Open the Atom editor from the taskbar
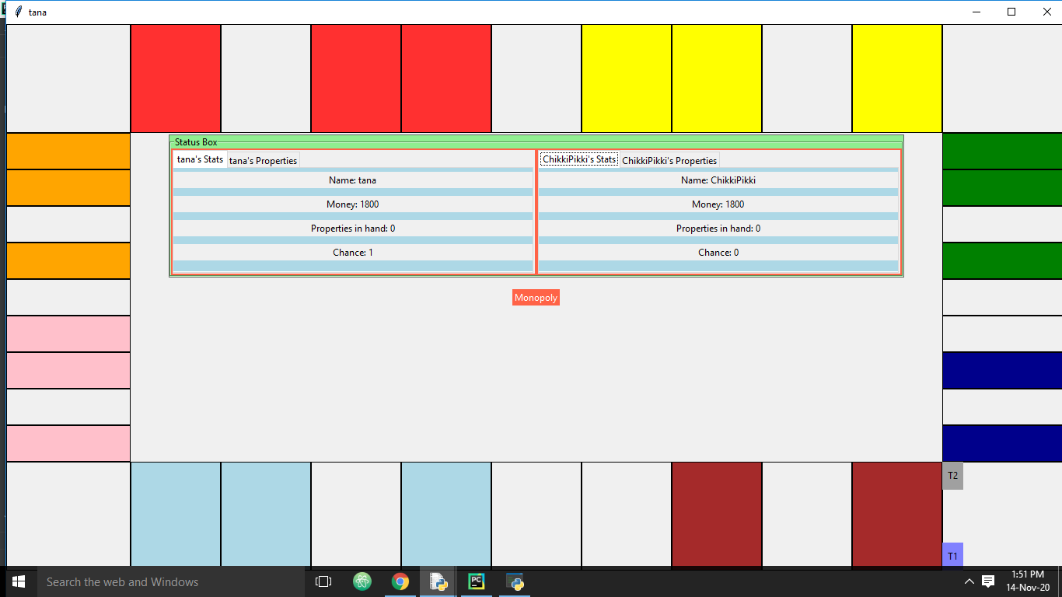 (362, 581)
